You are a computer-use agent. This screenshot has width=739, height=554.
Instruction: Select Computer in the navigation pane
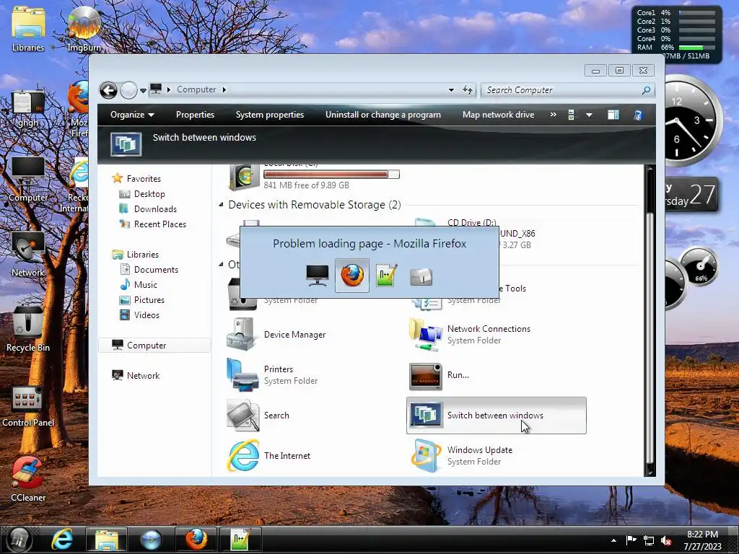coord(154,346)
